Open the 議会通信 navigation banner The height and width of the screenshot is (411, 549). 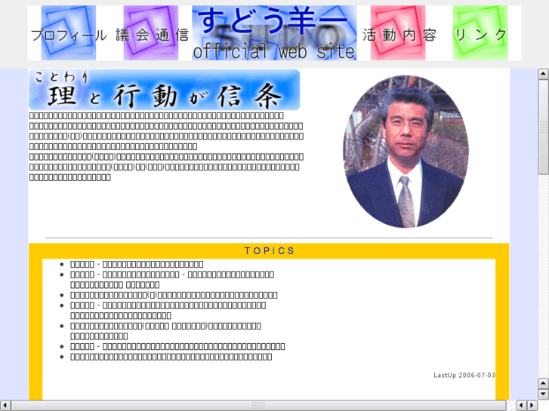pyautogui.click(x=151, y=33)
